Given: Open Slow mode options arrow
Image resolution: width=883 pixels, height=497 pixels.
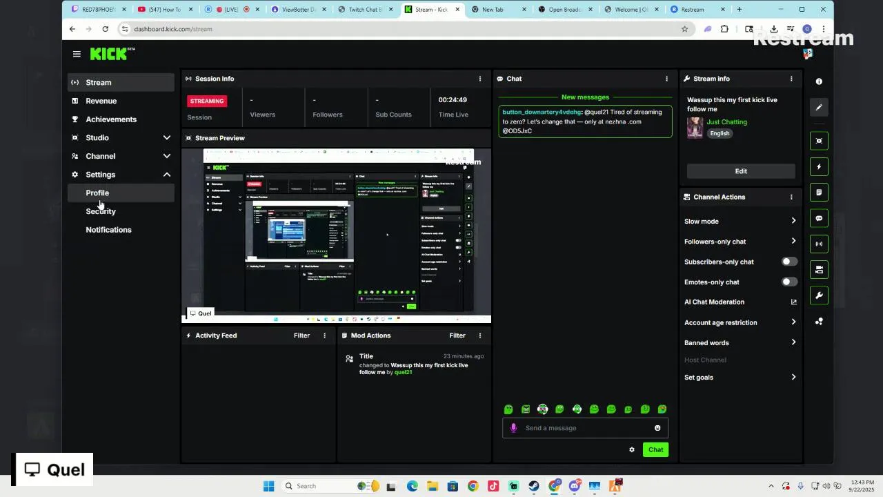Looking at the screenshot, I should click(793, 221).
